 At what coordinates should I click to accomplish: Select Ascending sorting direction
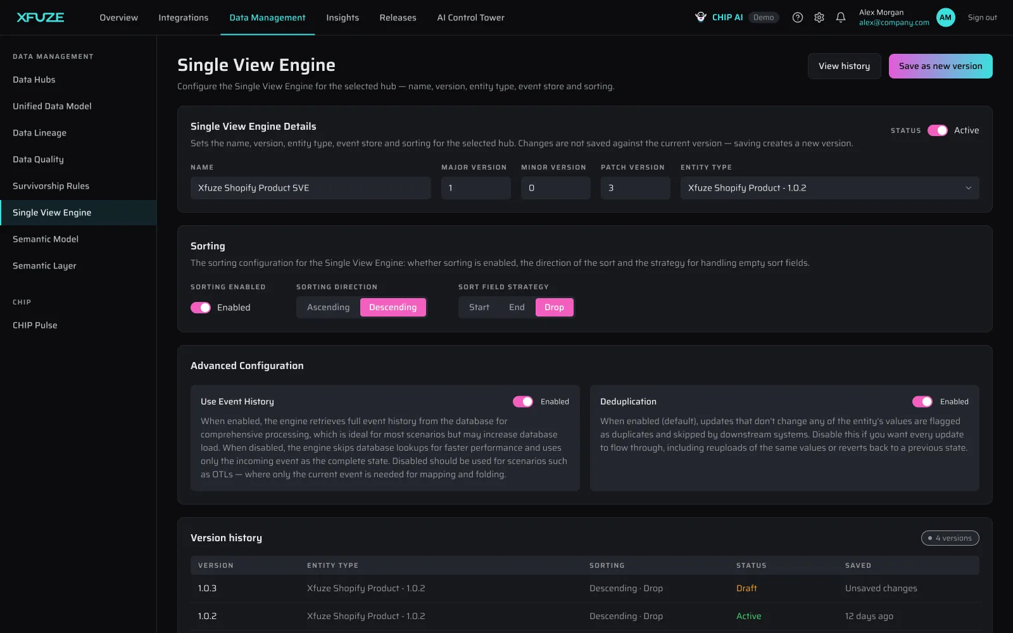[328, 308]
